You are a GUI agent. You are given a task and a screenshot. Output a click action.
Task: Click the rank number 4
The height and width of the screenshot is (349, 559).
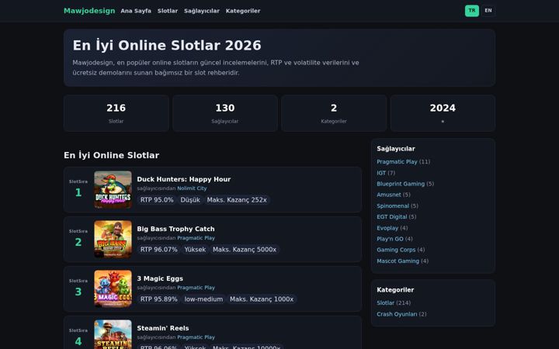pyautogui.click(x=78, y=341)
